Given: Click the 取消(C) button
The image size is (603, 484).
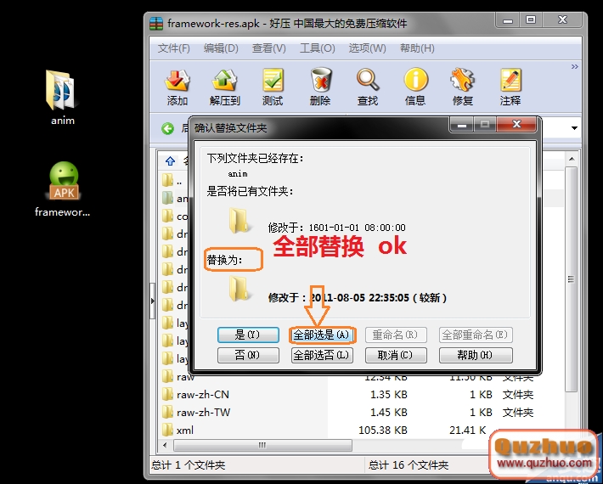Looking at the screenshot, I should 396,355.
